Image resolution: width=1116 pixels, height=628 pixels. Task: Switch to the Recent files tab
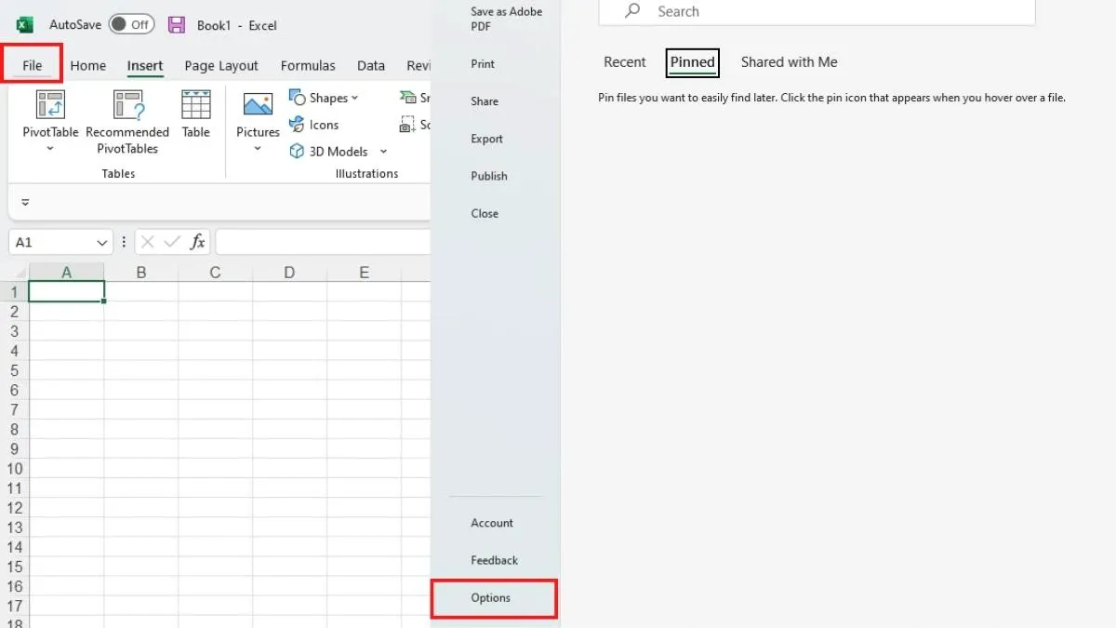(624, 61)
